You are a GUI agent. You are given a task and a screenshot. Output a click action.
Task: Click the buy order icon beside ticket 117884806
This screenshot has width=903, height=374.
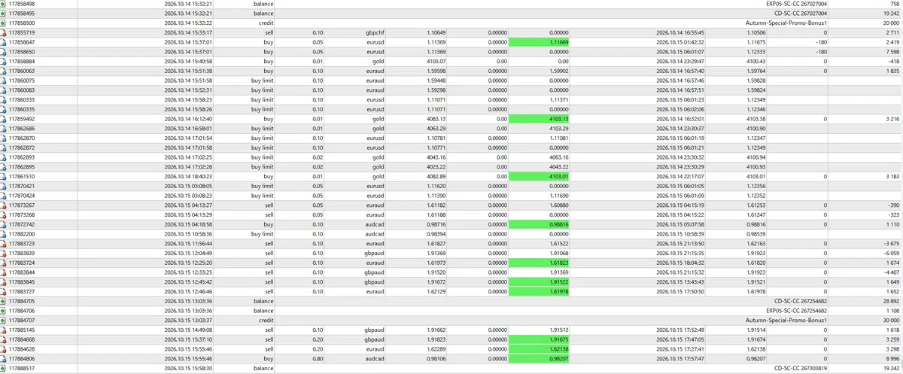click(4, 359)
